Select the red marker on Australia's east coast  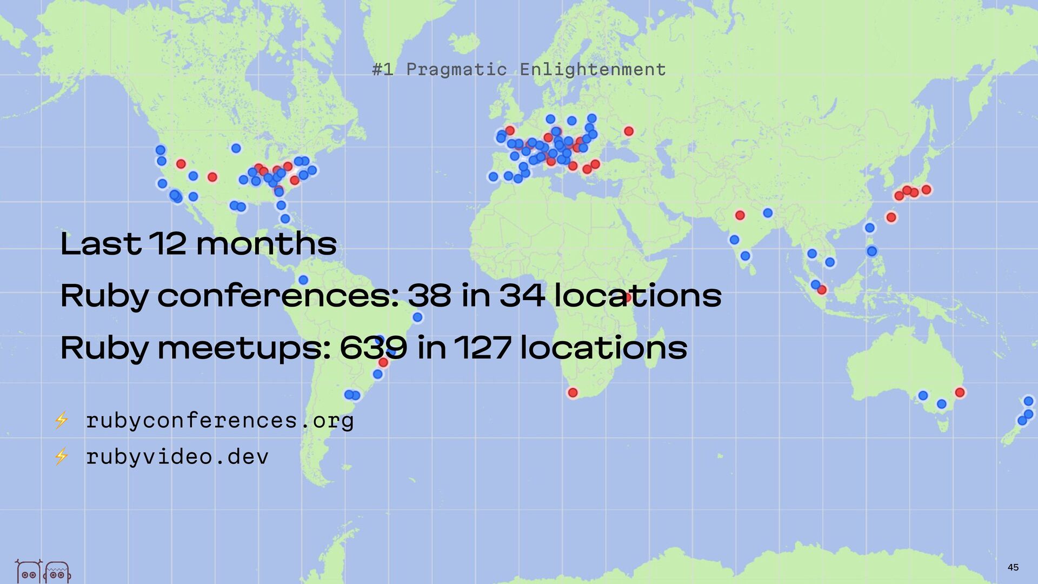(960, 393)
